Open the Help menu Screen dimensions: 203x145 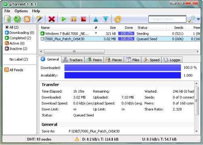tap(36, 11)
